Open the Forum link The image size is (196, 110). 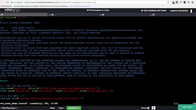click(x=145, y=108)
